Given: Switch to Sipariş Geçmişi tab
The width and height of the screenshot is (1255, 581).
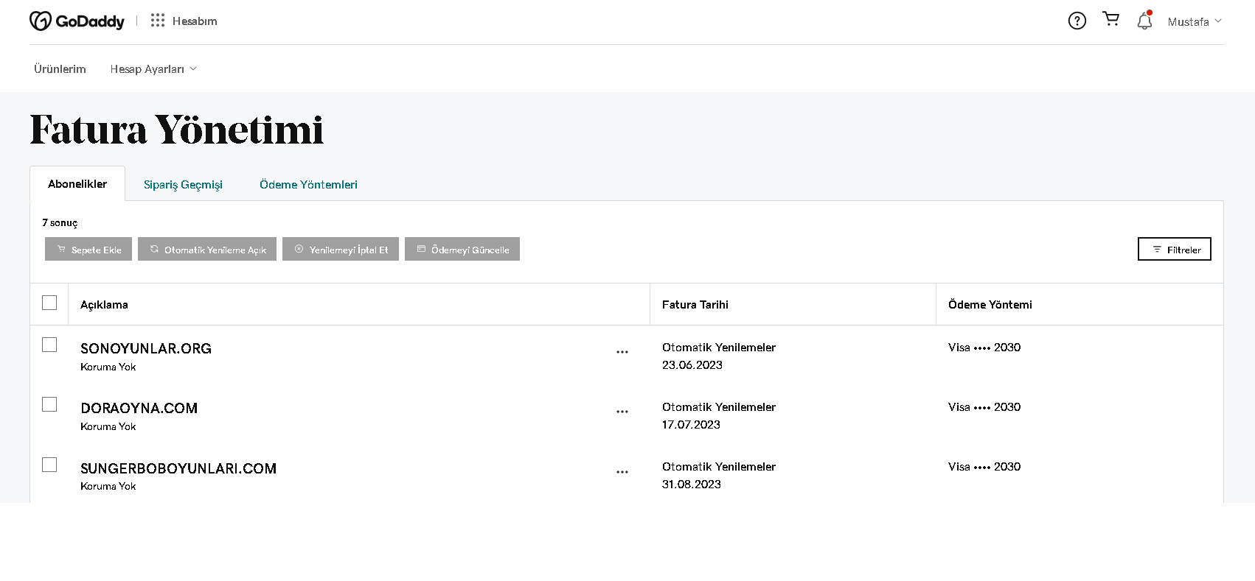Looking at the screenshot, I should (183, 185).
